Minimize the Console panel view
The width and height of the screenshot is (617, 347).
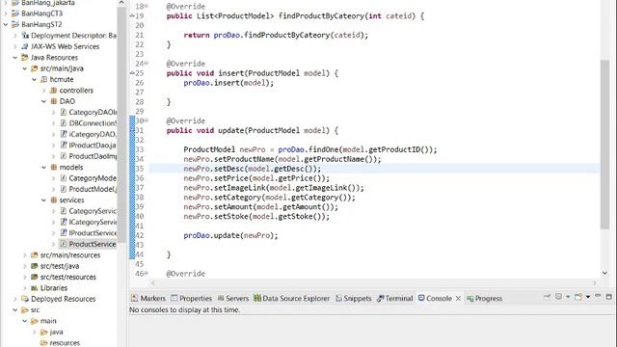(x=598, y=296)
